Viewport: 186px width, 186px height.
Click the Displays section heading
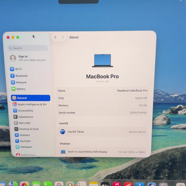(x=65, y=144)
